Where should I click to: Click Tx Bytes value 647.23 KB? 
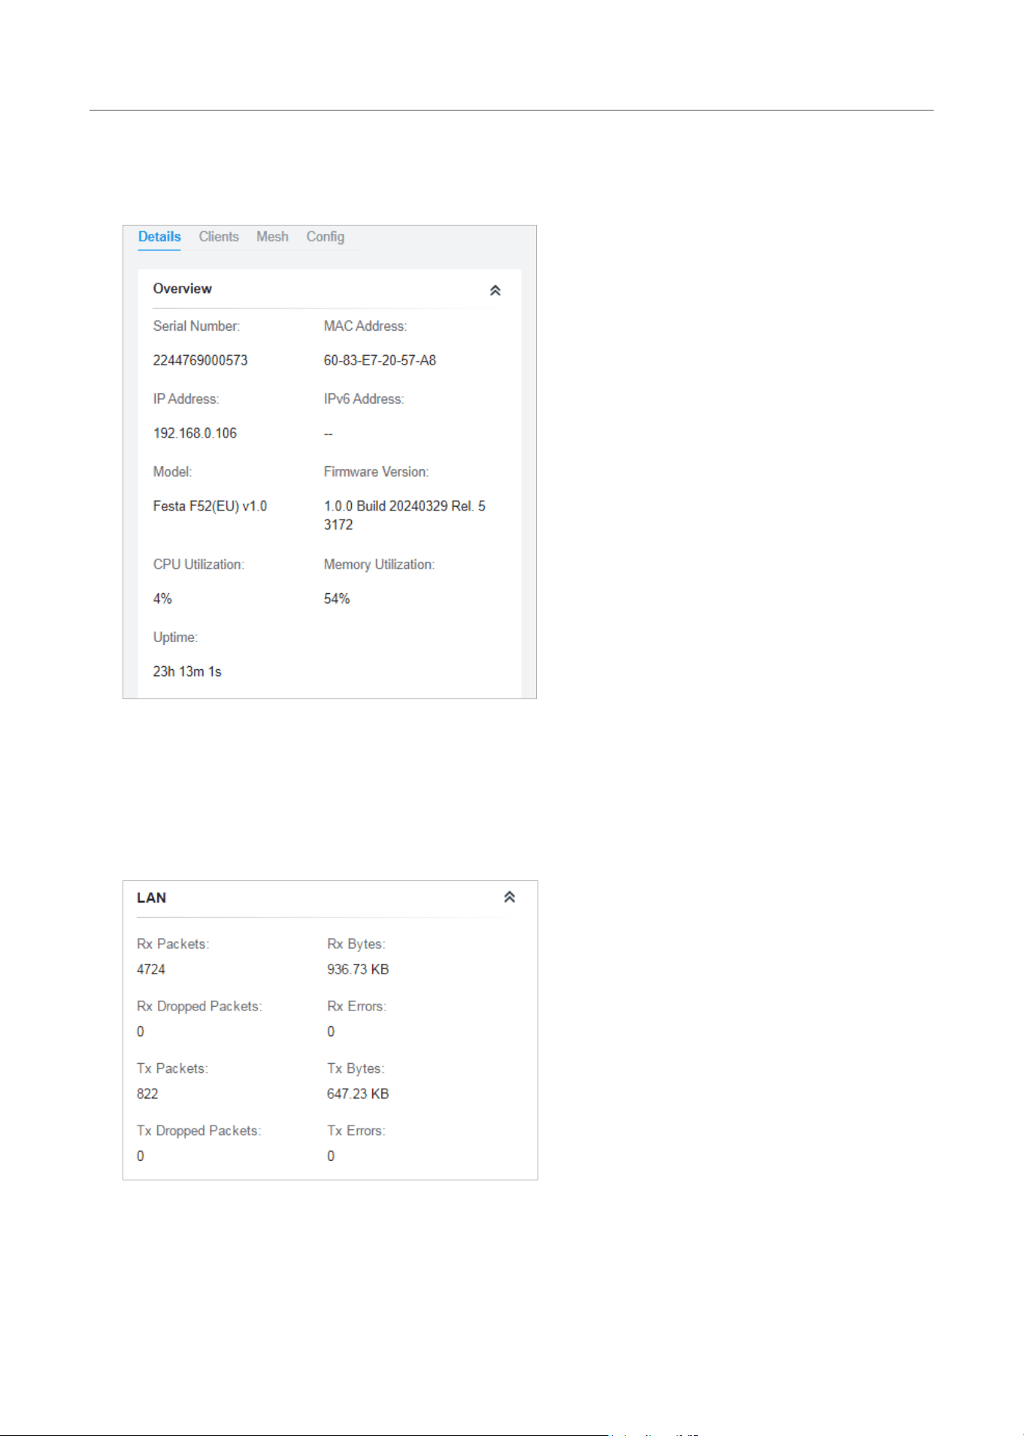pos(358,1094)
